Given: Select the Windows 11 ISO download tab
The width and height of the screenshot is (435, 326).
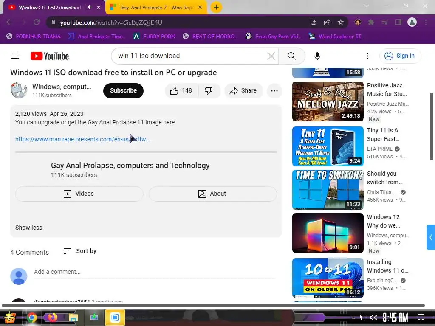Looking at the screenshot, I should pos(50,8).
